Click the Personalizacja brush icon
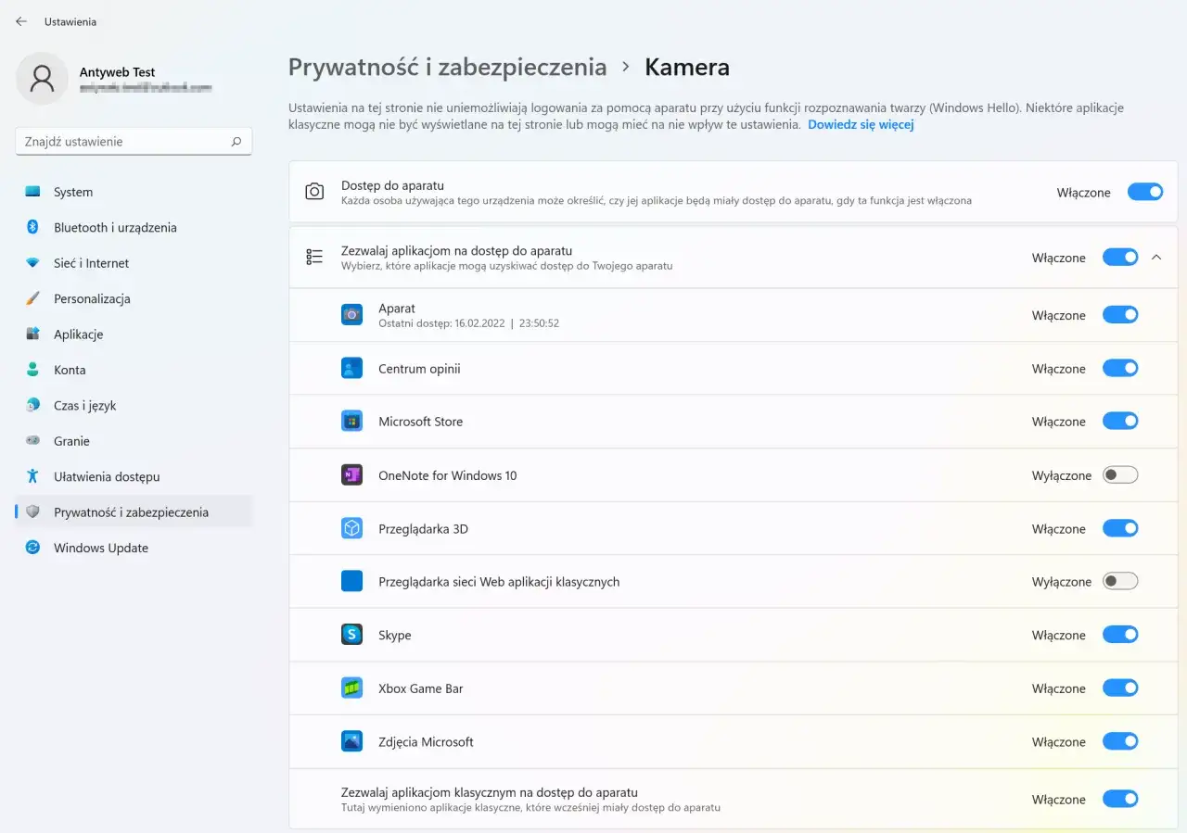This screenshot has height=833, width=1187. (x=32, y=298)
